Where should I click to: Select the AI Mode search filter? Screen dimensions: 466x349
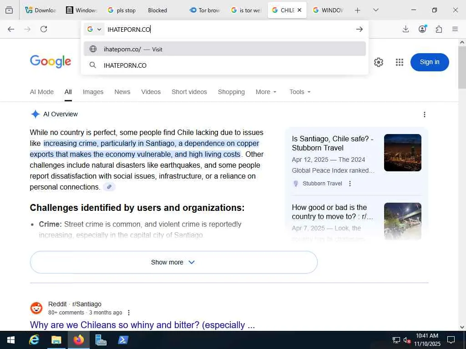click(41, 92)
